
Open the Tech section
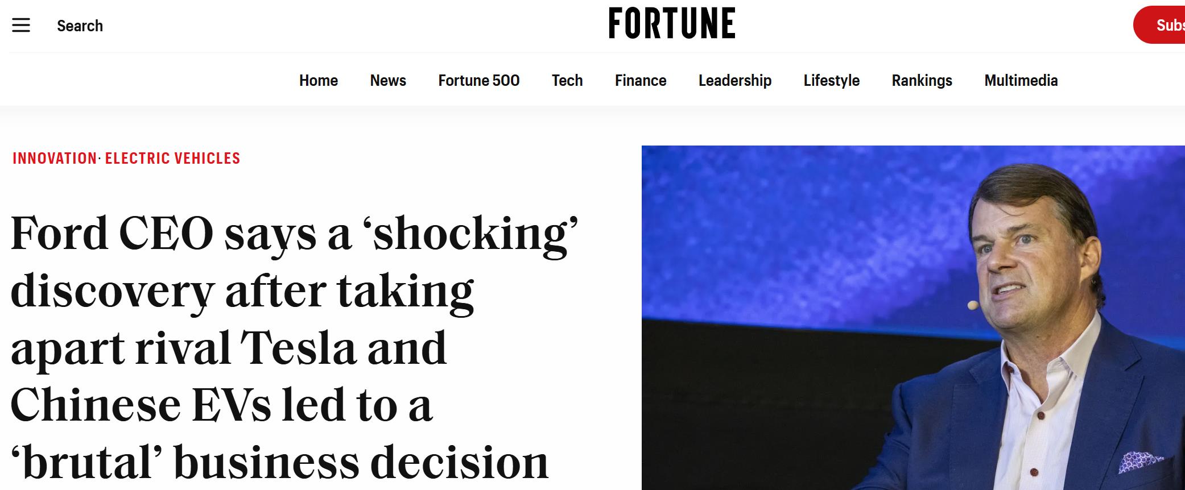pos(567,81)
